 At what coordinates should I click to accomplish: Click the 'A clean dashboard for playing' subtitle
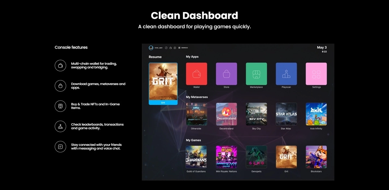pyautogui.click(x=194, y=27)
